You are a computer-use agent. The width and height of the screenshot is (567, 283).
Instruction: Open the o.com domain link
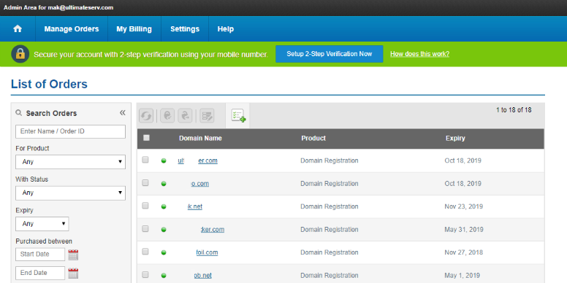[200, 184]
